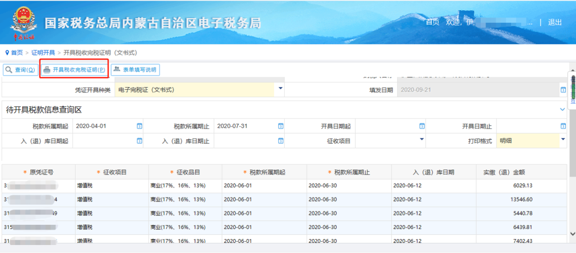Open calendar for 入（退）库日期起

(139, 141)
